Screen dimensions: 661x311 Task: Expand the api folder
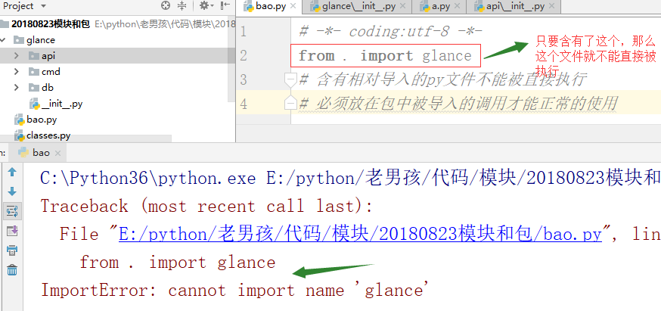point(17,56)
